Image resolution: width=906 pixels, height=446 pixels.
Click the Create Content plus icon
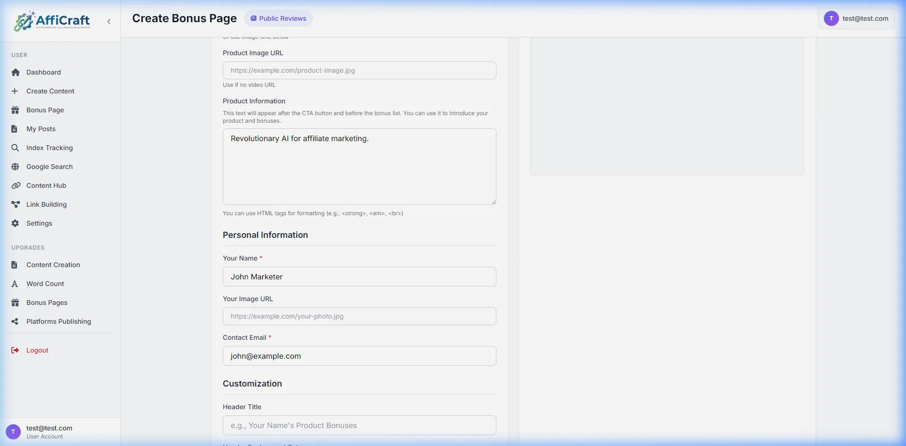[x=16, y=91]
